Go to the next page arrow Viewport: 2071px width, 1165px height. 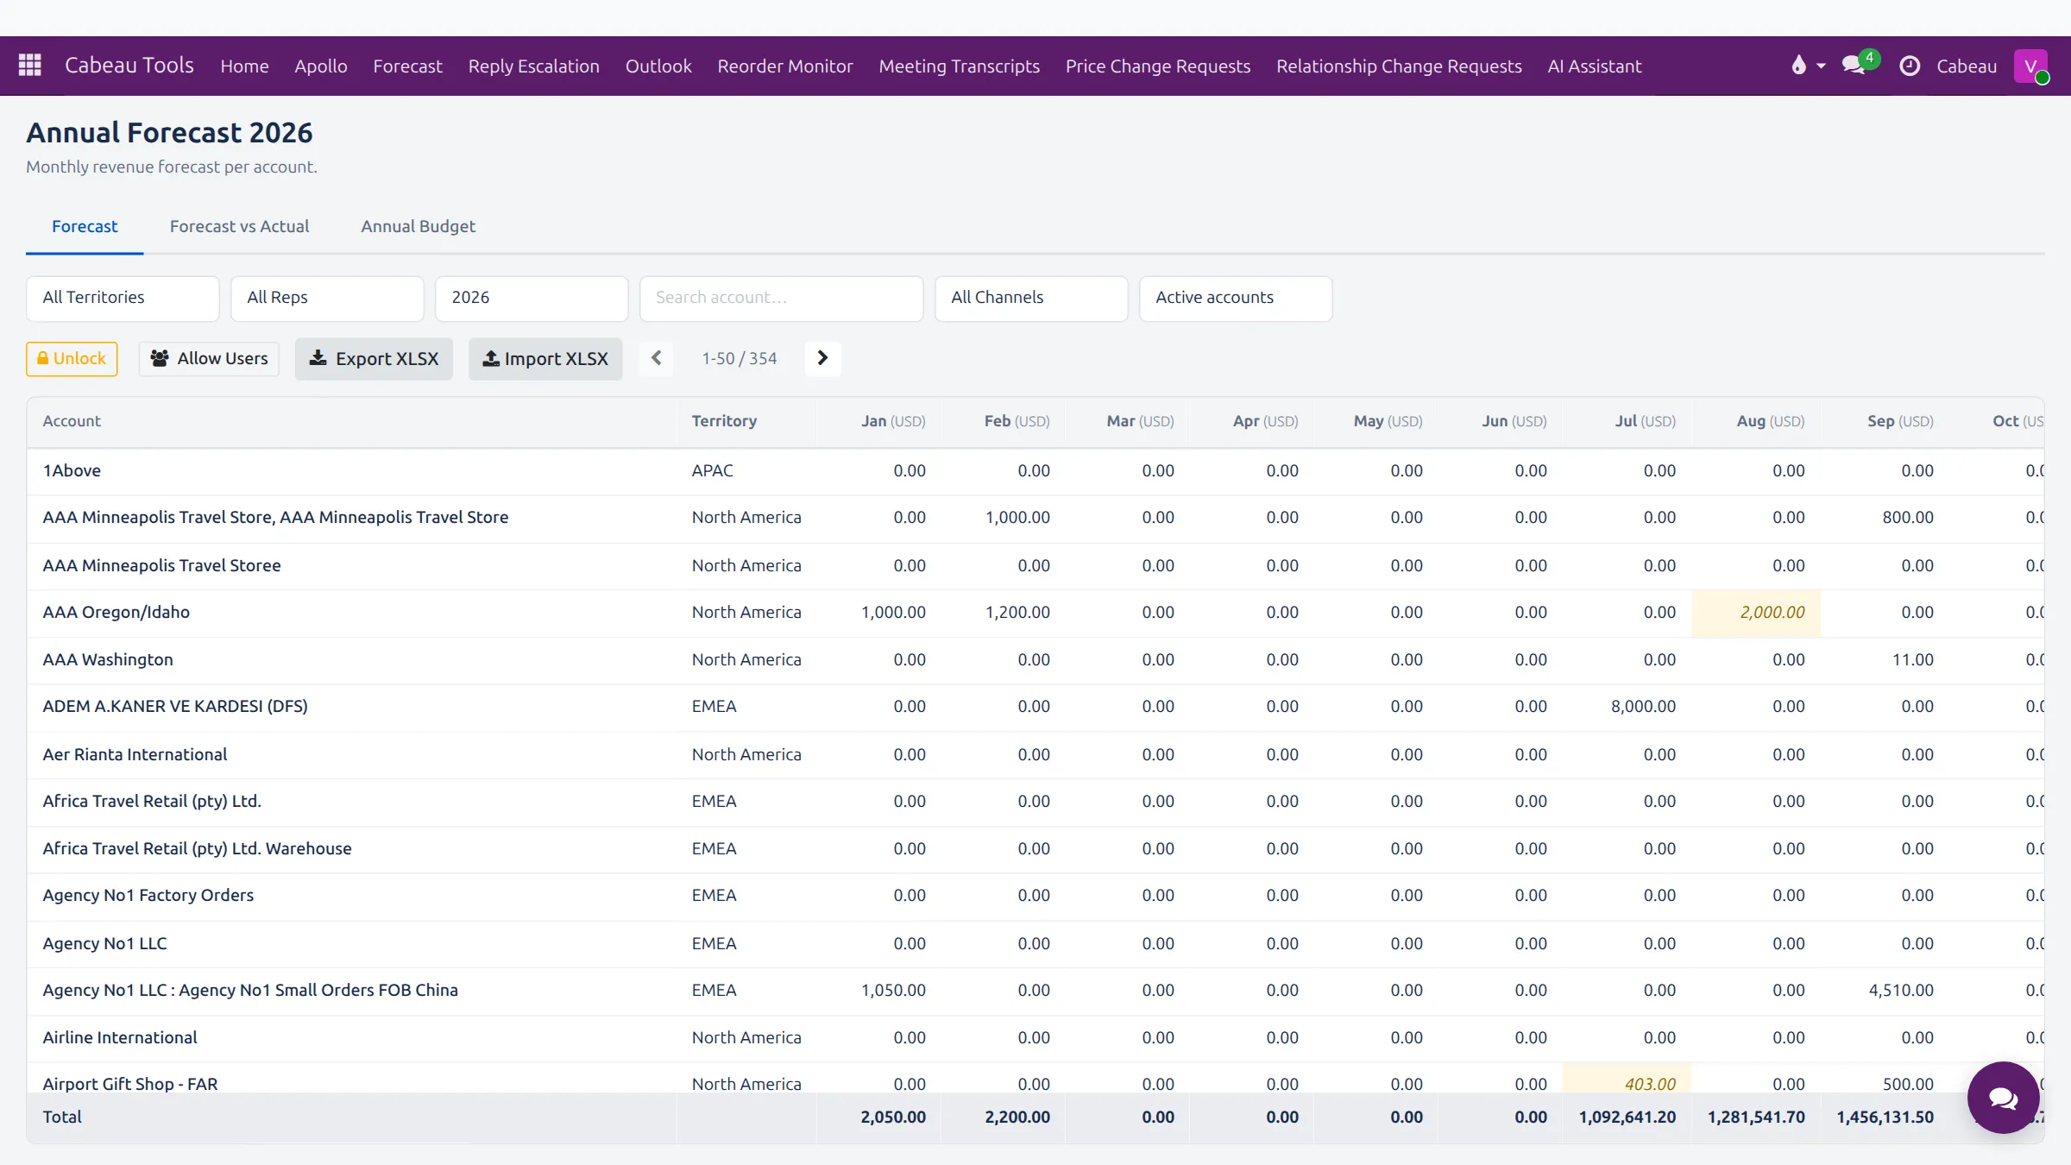coord(822,357)
